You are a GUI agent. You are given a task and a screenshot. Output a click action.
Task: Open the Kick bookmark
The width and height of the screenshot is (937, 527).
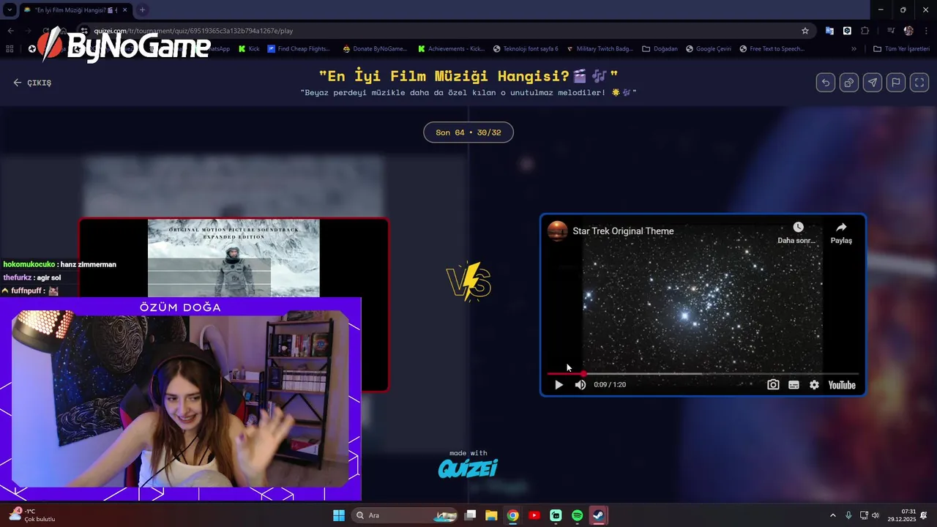click(x=249, y=49)
